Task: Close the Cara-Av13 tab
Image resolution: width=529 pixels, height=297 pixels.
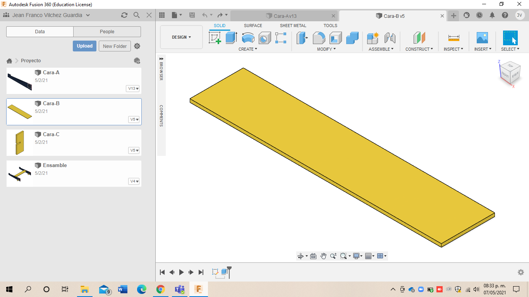Action: (x=334, y=16)
